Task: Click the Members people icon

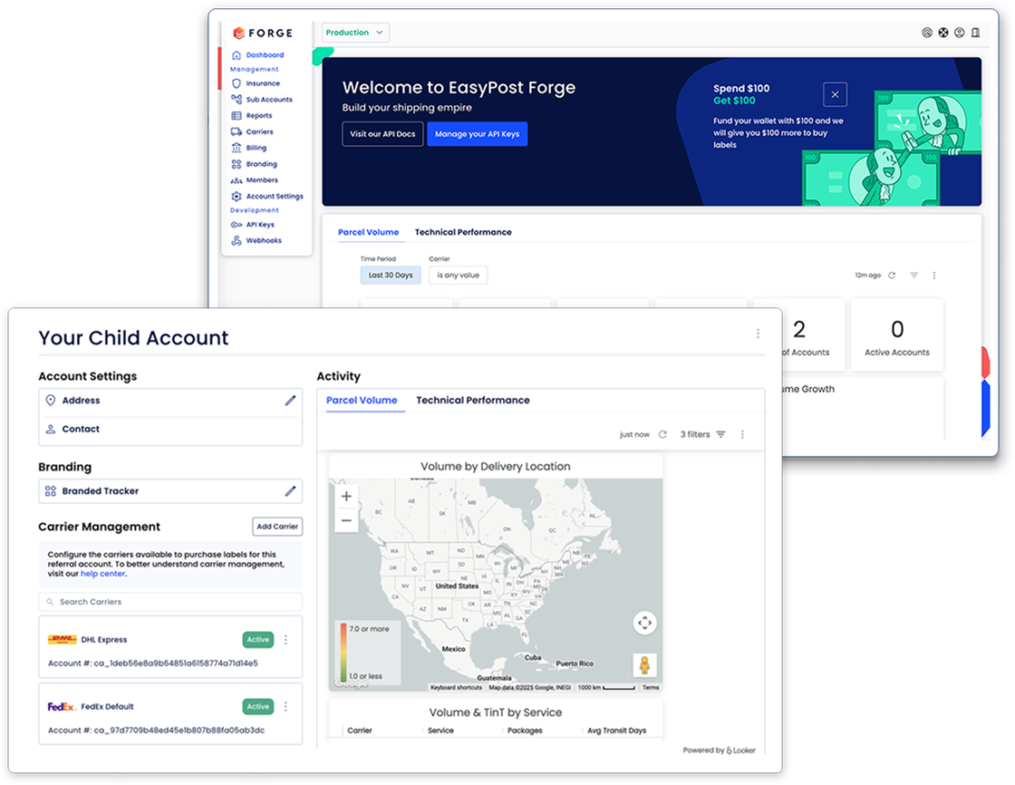Action: [237, 180]
